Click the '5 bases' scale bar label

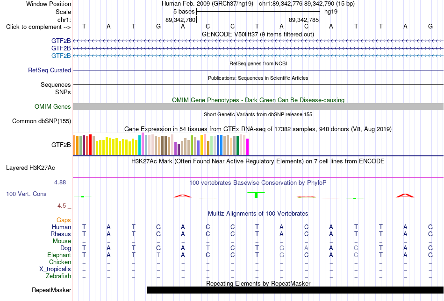click(184, 12)
